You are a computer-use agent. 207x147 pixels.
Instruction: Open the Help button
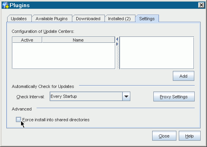click(190, 136)
